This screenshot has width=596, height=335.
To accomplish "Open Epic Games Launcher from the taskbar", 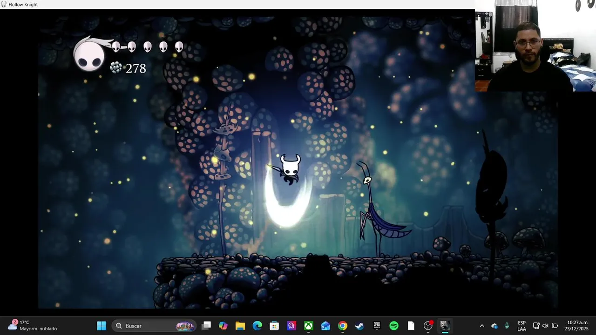I will 377,326.
